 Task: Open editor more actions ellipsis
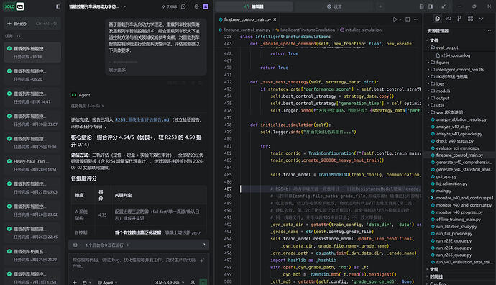[x=416, y=19]
